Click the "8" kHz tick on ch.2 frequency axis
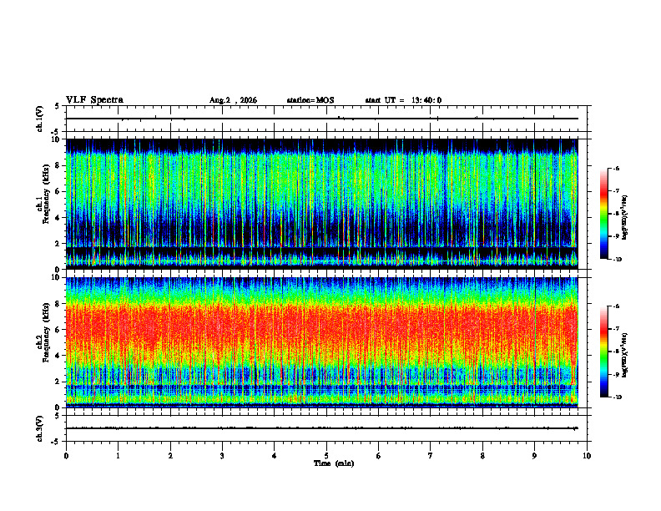This screenshot has height=511, width=661. click(58, 304)
